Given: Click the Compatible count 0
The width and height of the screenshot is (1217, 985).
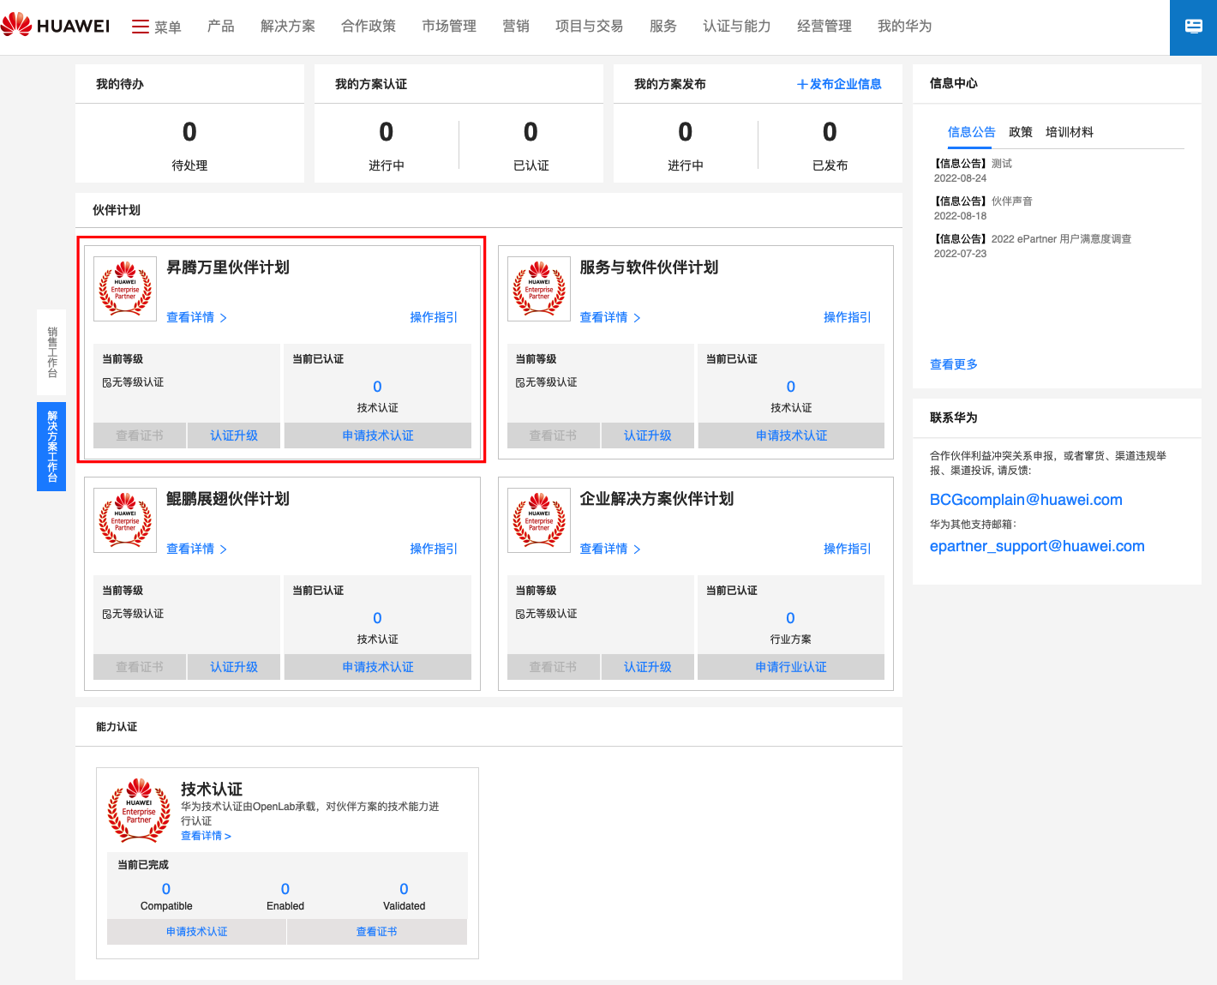Looking at the screenshot, I should [166, 889].
